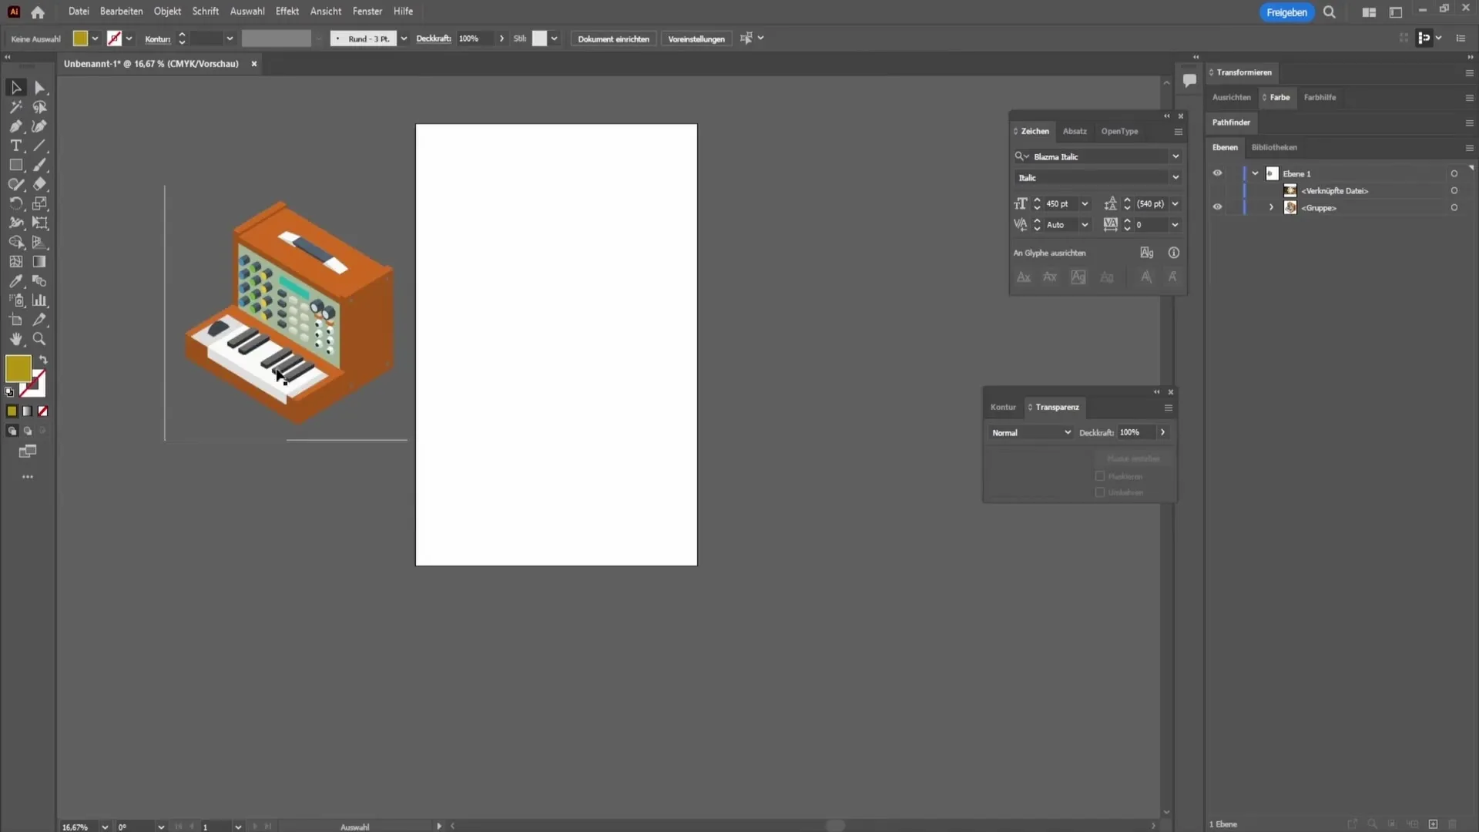The height and width of the screenshot is (832, 1479).
Task: Select the Zoom tool
Action: click(x=40, y=339)
